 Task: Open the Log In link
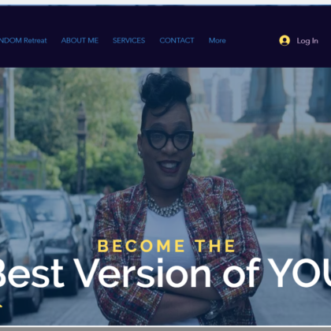tap(307, 41)
